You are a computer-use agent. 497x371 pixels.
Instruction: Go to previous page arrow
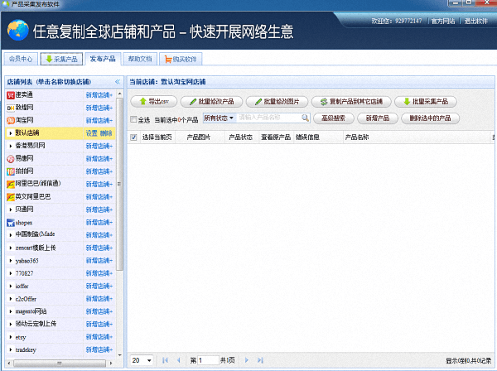[179, 360]
